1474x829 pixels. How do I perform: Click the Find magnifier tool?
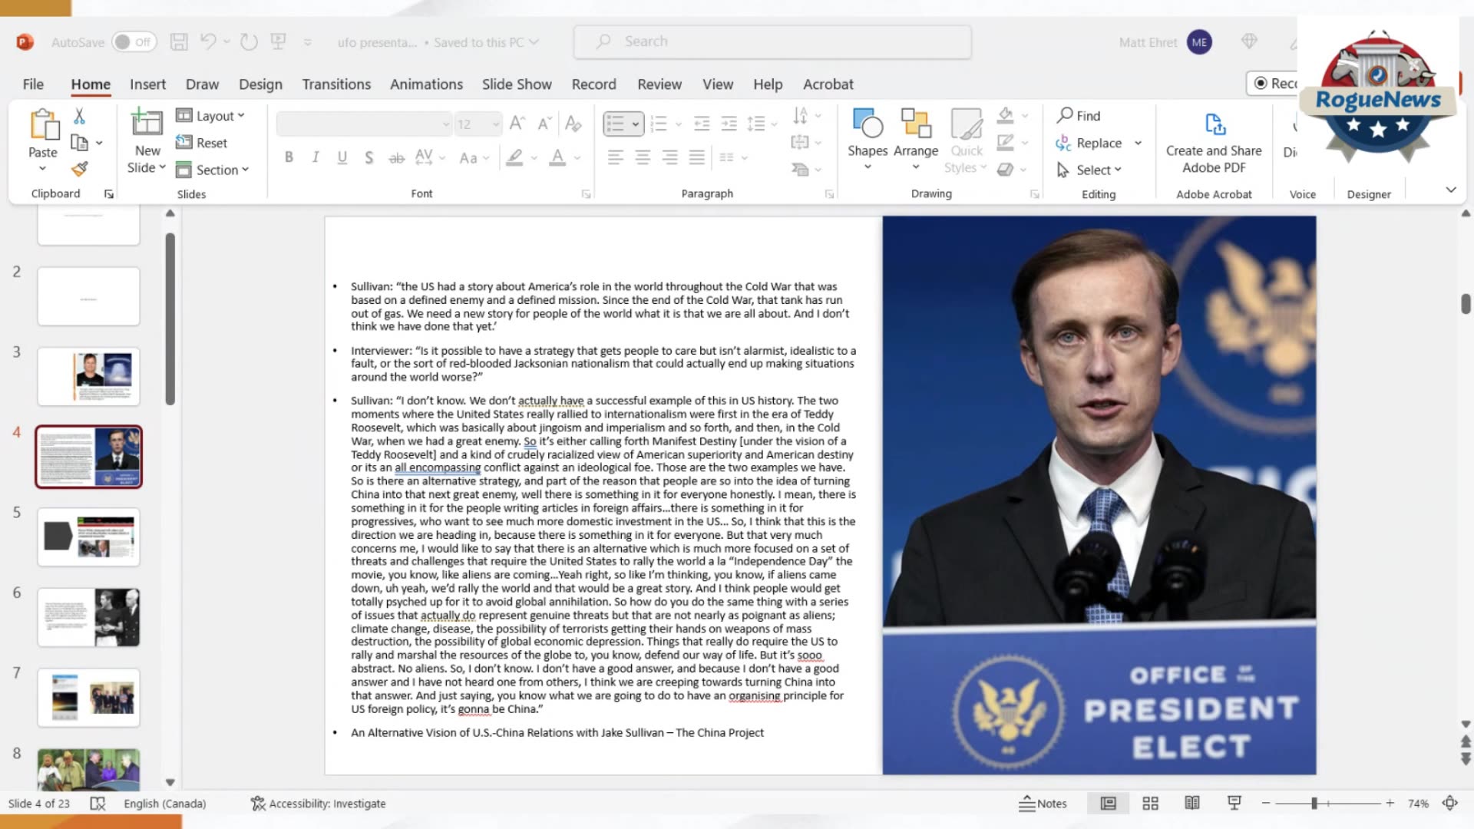click(1079, 116)
